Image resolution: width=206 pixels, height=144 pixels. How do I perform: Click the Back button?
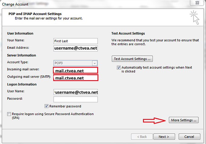pos(142,137)
